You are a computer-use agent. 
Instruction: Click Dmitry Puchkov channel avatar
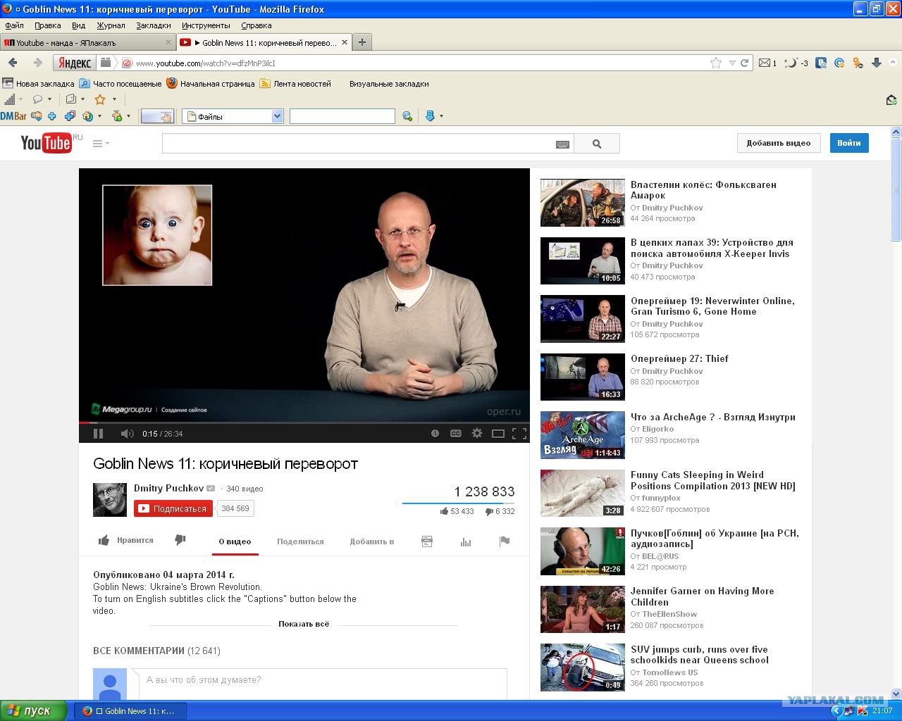click(x=110, y=500)
